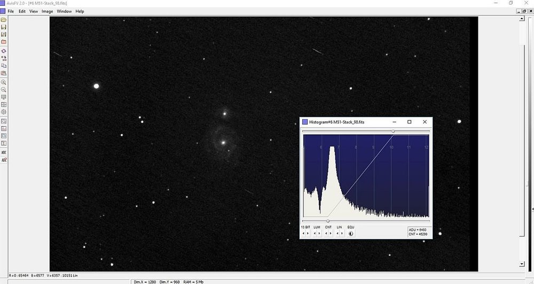
Task: Click the ABC text annotation icon
Action: [x=4, y=152]
